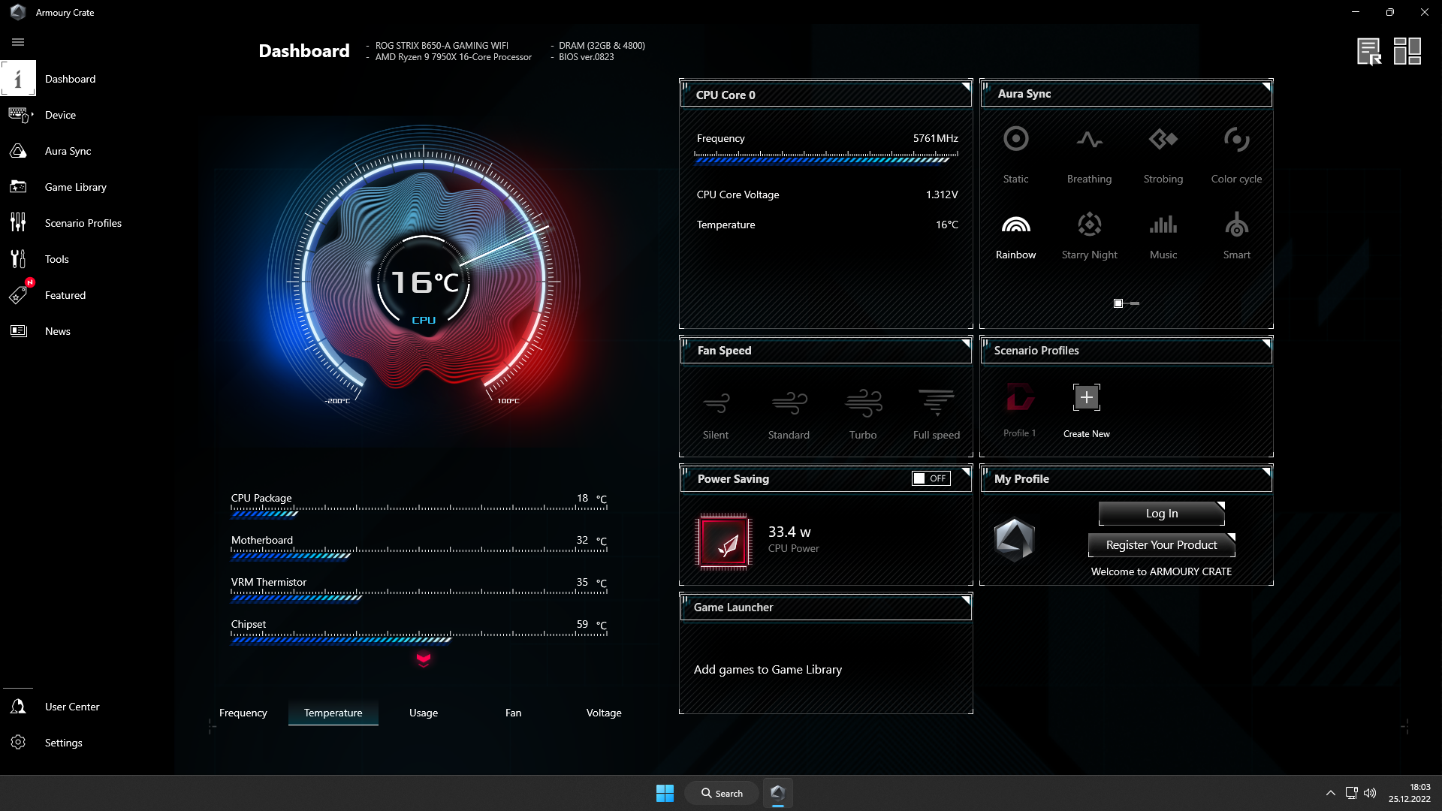Select the Silent fan profile
Viewport: 1442px width, 811px height.
[x=715, y=412]
